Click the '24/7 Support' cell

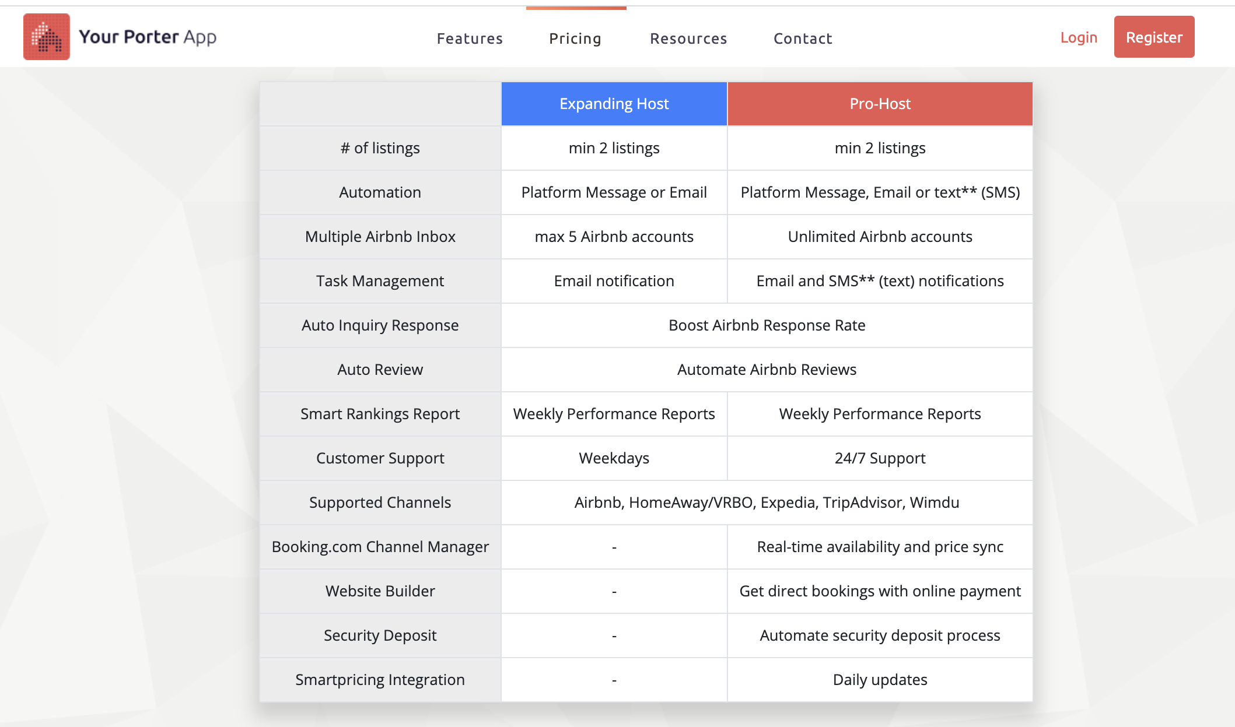coord(880,458)
